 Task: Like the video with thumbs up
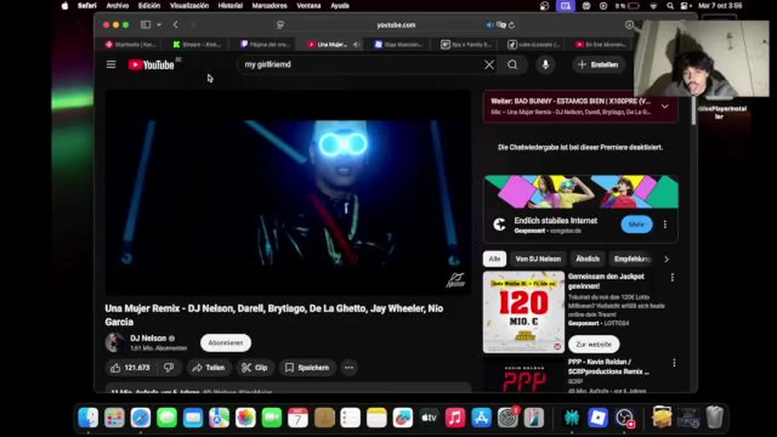[x=130, y=367]
